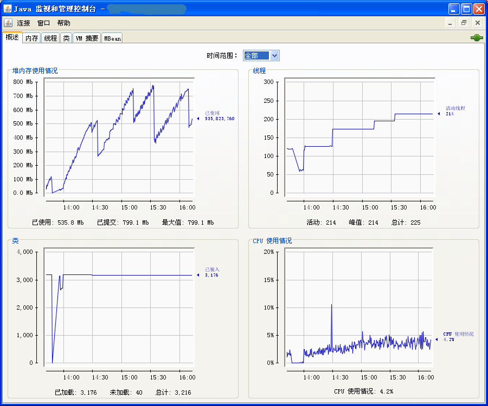488x406 pixels.
Task: Open the 窗口 menu
Action: [x=44, y=23]
